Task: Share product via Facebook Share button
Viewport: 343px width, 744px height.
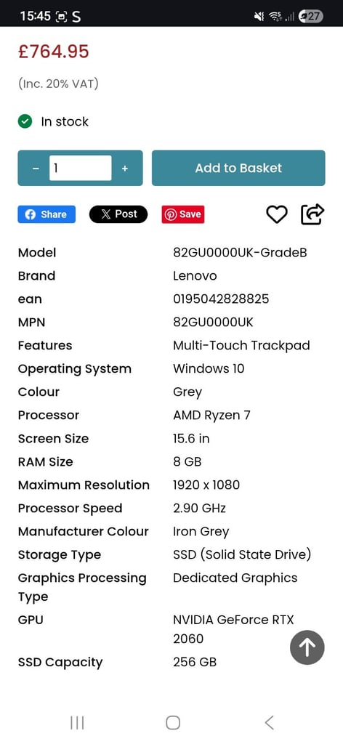Action: 47,214
